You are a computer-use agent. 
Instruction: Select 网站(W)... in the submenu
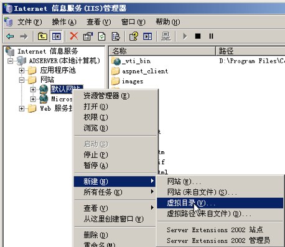click(220, 182)
